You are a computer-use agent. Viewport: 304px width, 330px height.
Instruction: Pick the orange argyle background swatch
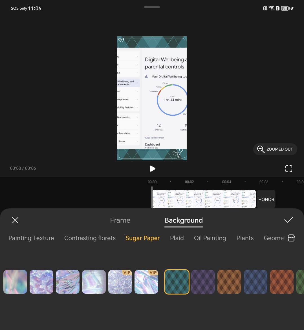point(229,282)
